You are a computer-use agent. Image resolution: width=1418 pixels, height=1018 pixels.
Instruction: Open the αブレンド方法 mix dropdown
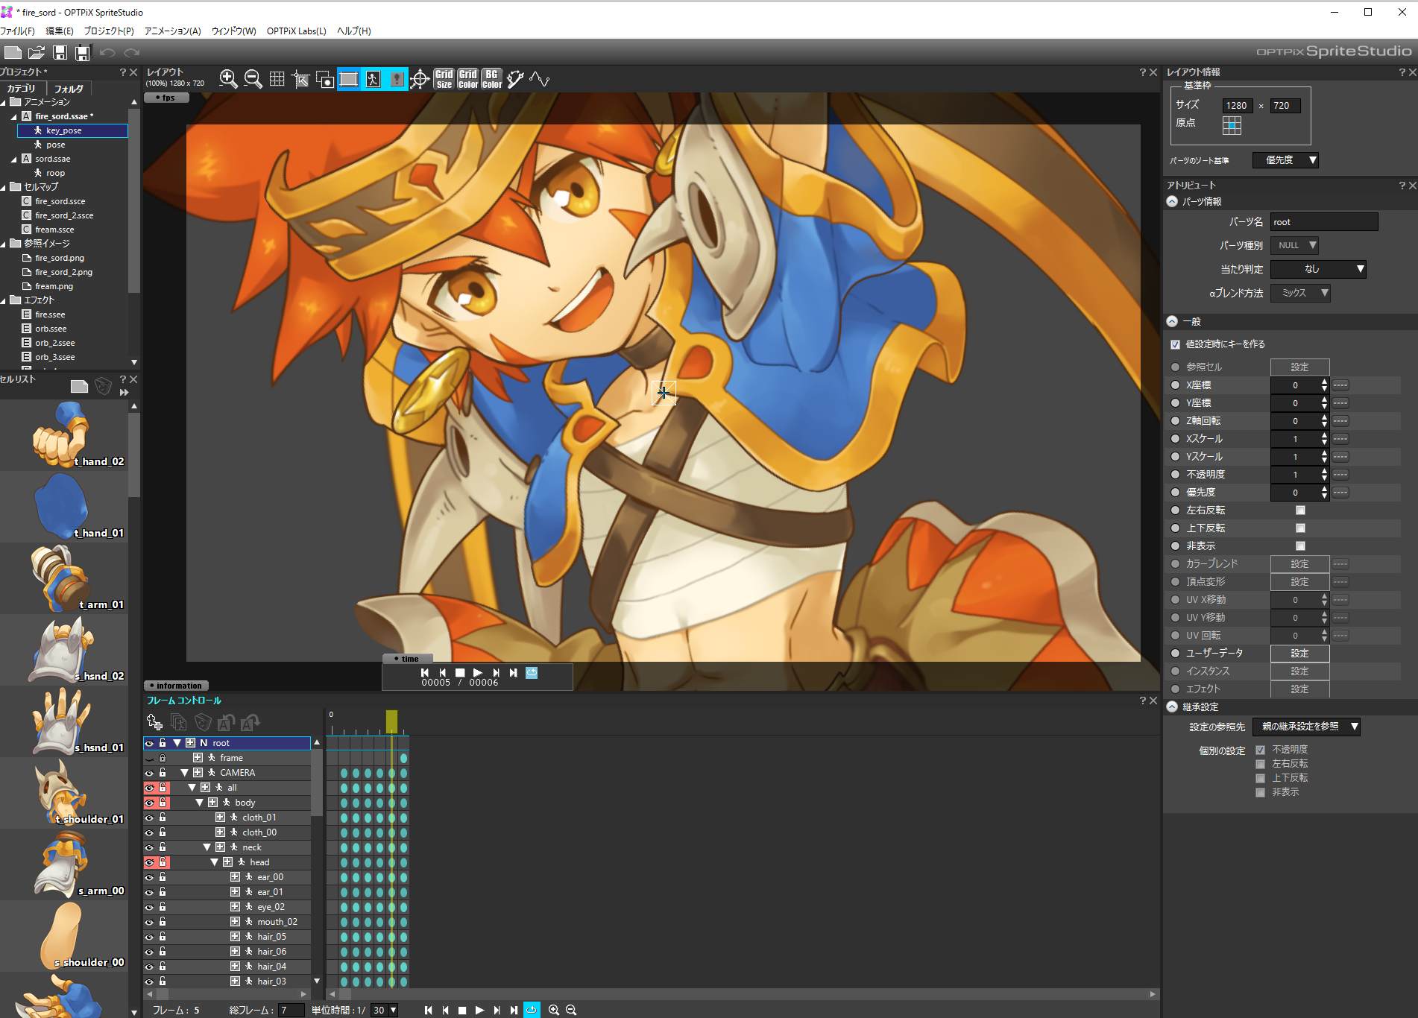point(1300,293)
